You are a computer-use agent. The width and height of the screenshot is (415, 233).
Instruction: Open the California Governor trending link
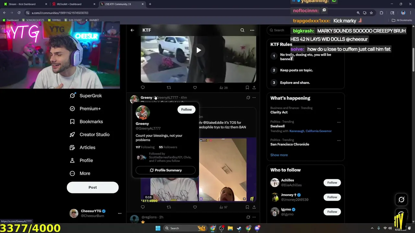[x=319, y=131]
